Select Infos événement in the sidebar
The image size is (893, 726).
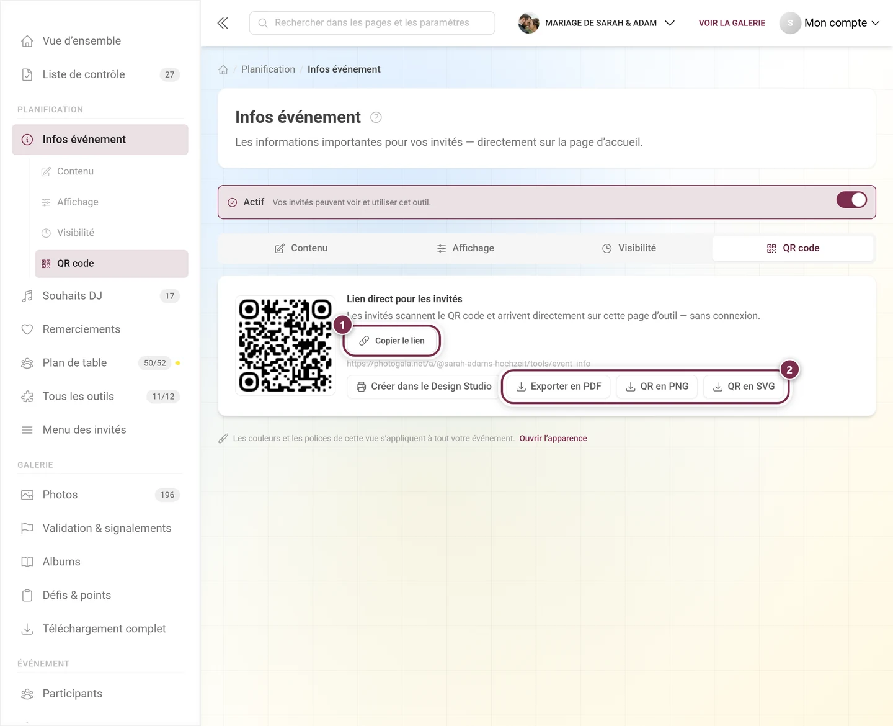pyautogui.click(x=100, y=140)
